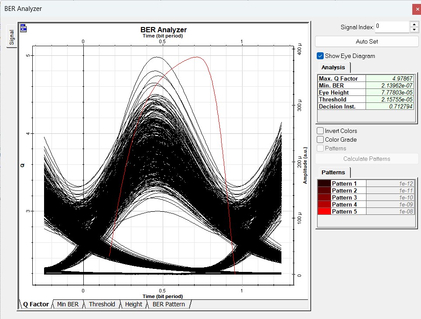The height and width of the screenshot is (319, 421).
Task: Switch to the Height tab
Action: point(133,304)
